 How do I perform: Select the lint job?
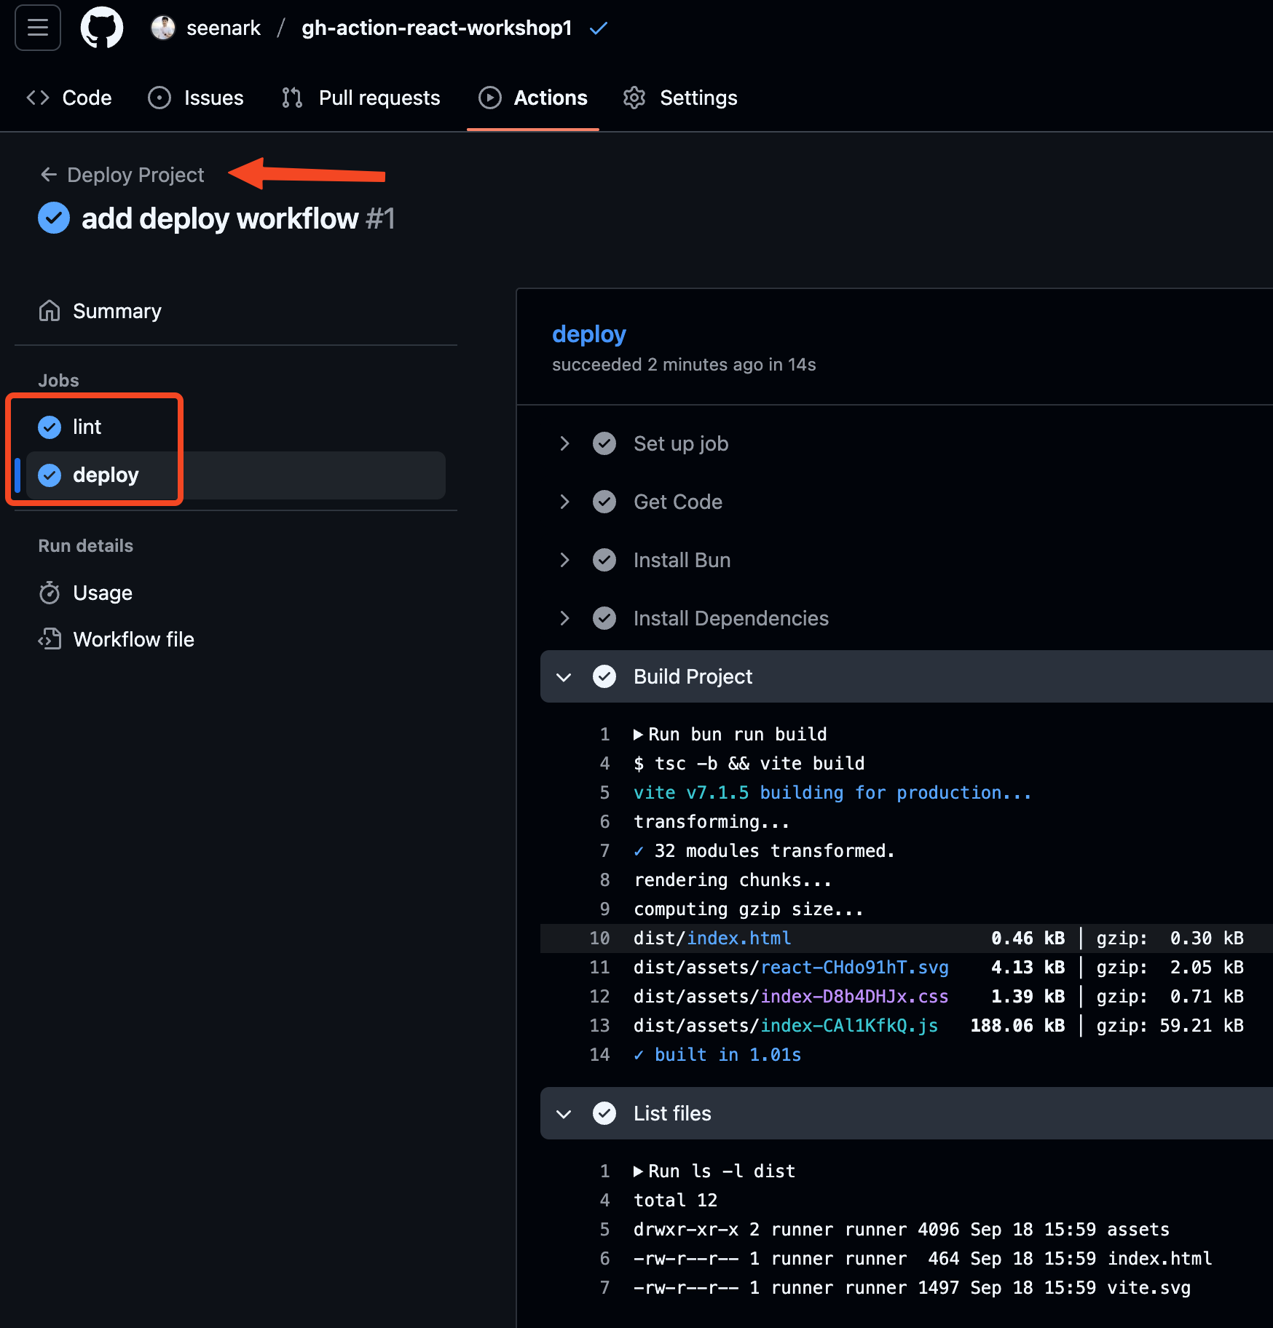pyautogui.click(x=87, y=427)
